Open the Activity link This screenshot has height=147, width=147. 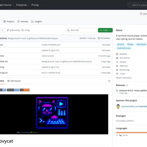123,62
